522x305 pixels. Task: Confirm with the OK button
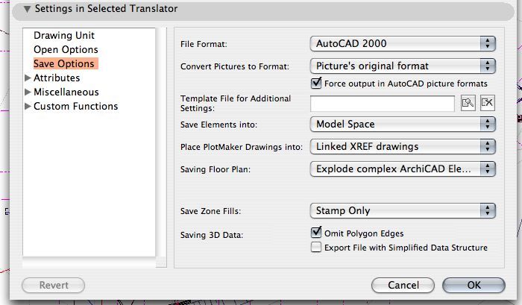(x=474, y=285)
